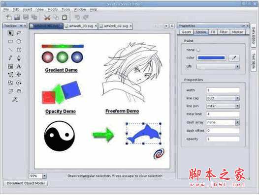Pick the straight line tool
259x195 pixels.
(x=10, y=50)
